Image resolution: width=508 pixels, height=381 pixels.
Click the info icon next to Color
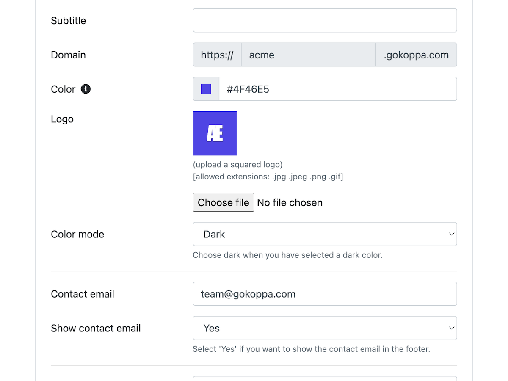click(86, 89)
